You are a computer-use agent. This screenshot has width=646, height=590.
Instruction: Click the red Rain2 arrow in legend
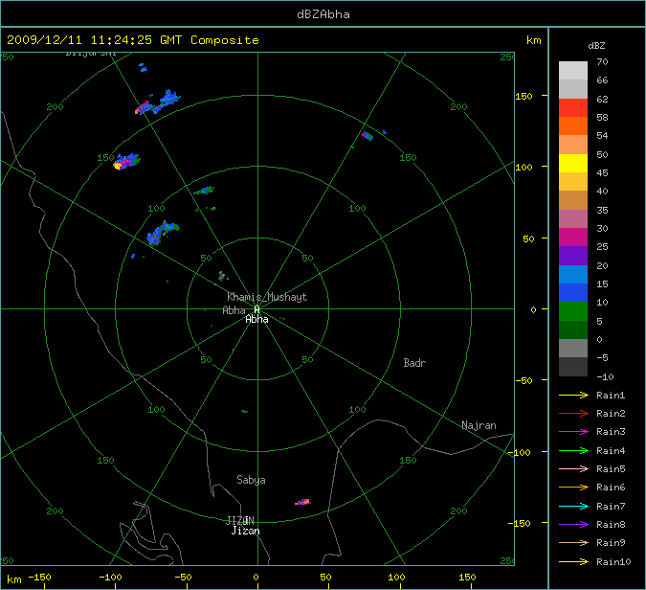click(573, 413)
